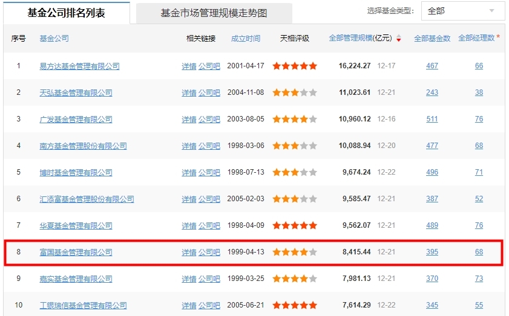This screenshot has height=316, width=509.
Task: Open 公司吧 for 广发基金
Action: click(209, 119)
